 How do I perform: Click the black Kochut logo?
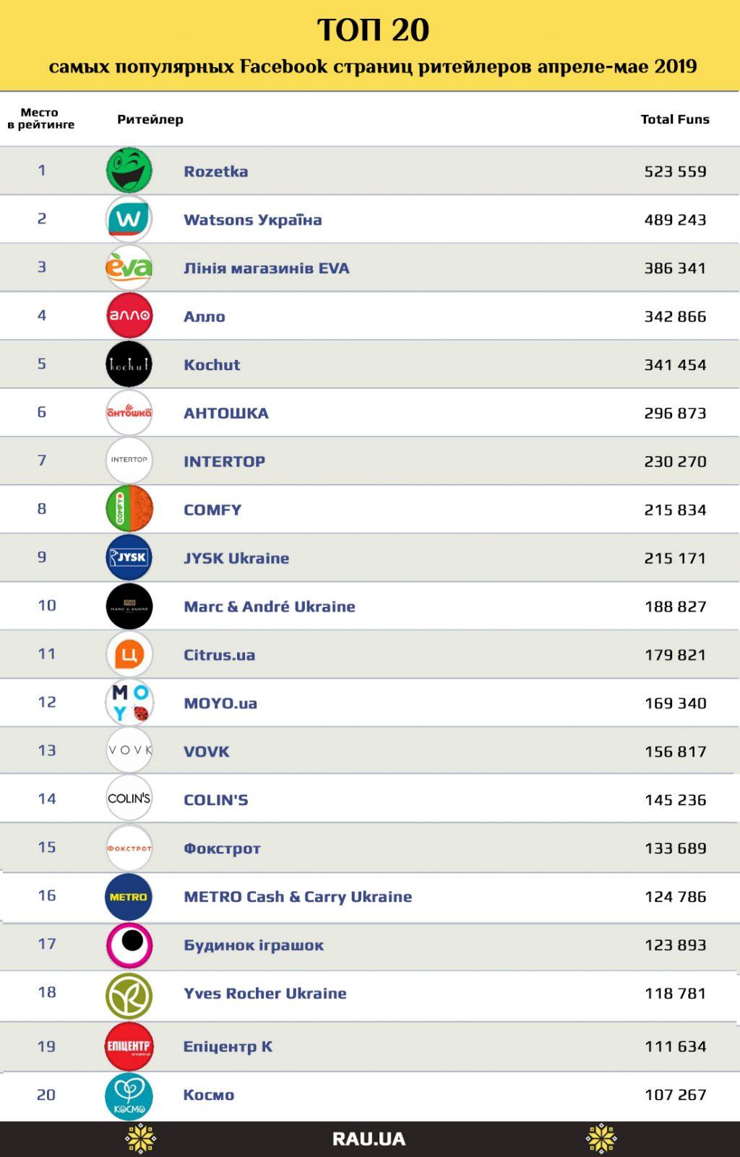129,364
